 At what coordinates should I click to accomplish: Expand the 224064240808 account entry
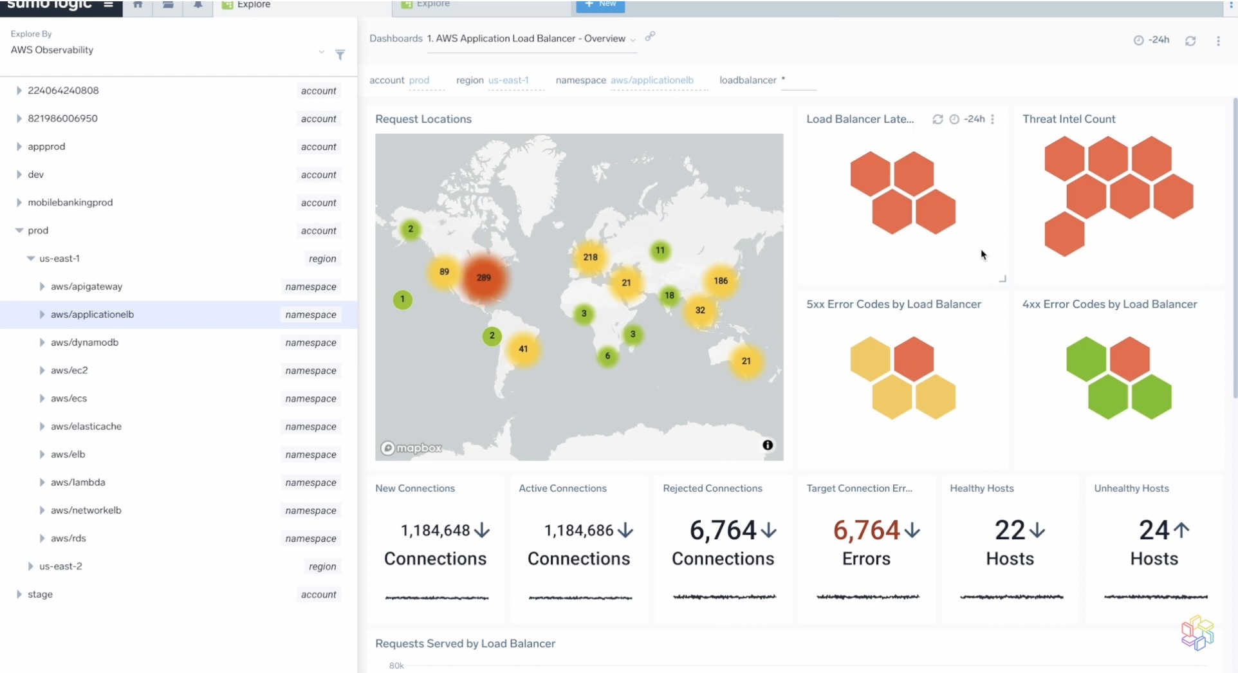(19, 90)
